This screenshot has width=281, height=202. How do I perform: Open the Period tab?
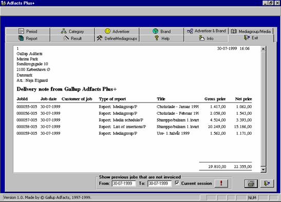coord(28,31)
